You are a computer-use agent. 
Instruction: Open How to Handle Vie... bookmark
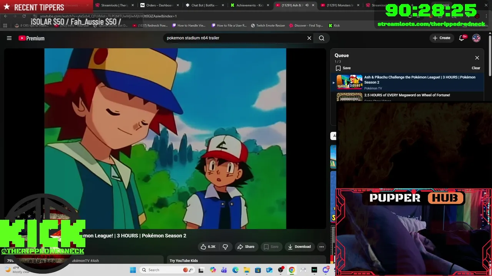pos(189,26)
